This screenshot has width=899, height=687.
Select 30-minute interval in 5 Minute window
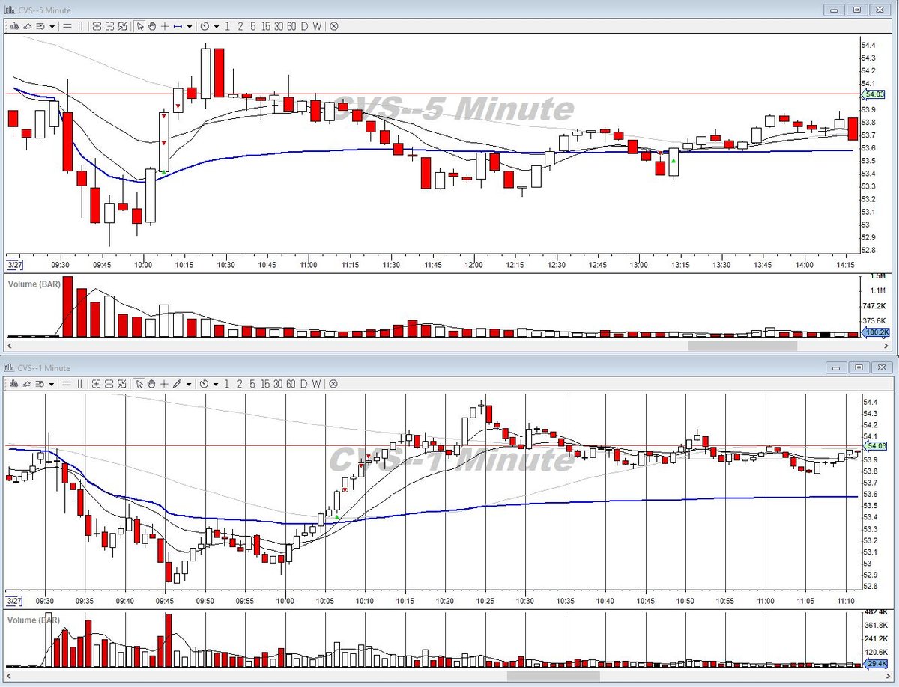(279, 26)
